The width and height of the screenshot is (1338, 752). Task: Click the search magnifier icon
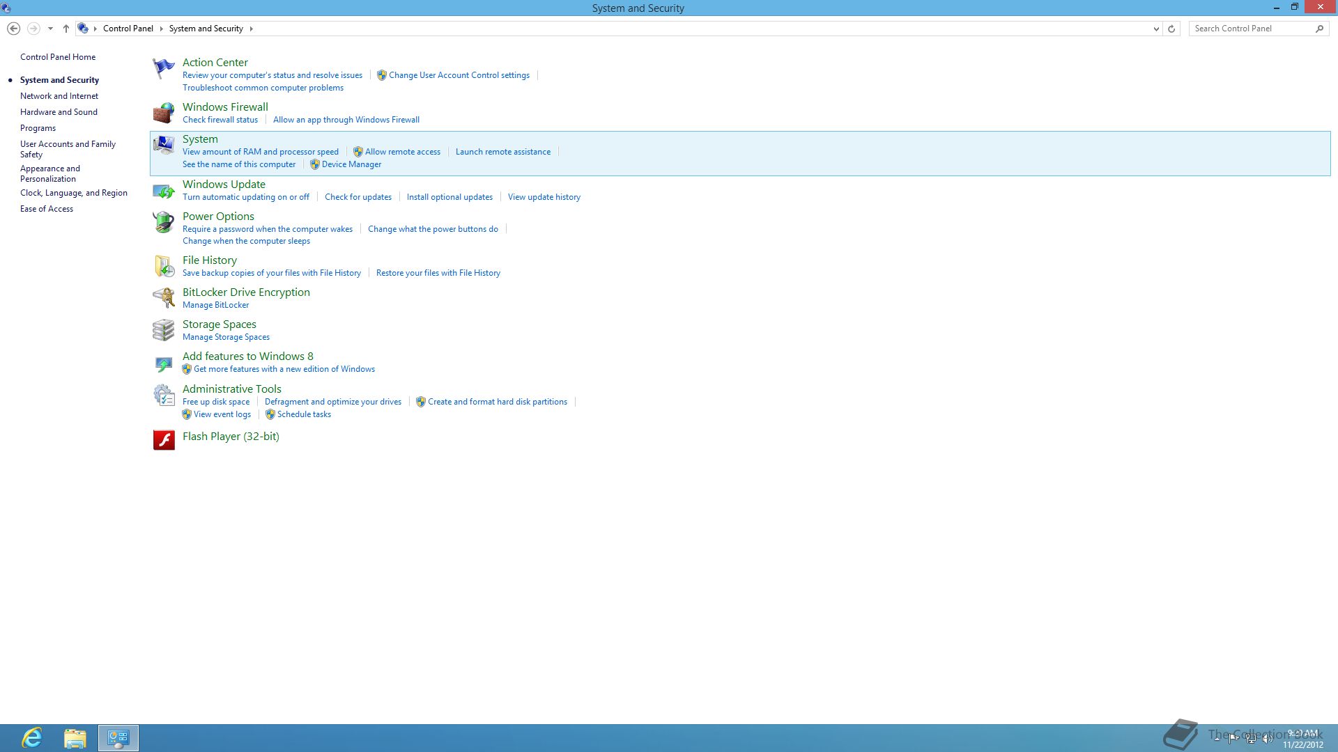(x=1319, y=29)
